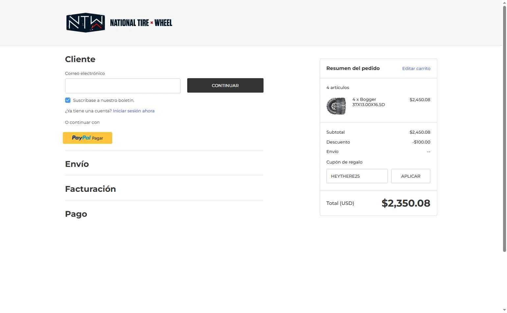
Task: Click the 4 artículos label
Action: coord(338,87)
